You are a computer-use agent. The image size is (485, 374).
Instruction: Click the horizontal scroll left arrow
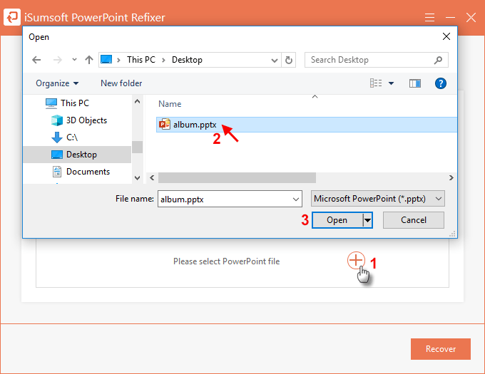152,177
